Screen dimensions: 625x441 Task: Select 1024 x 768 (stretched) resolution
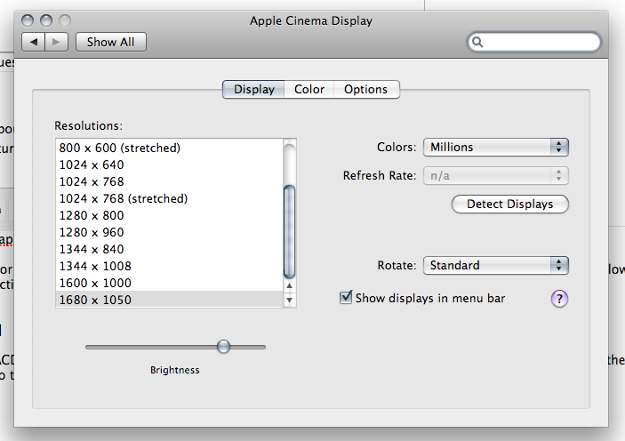pos(170,198)
